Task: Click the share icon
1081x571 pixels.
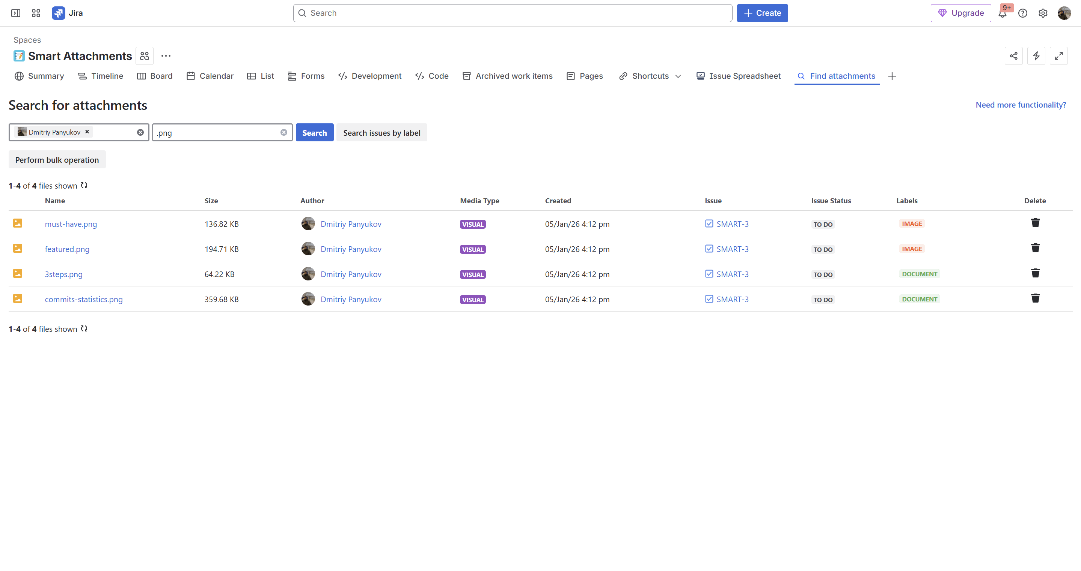Action: point(1013,56)
